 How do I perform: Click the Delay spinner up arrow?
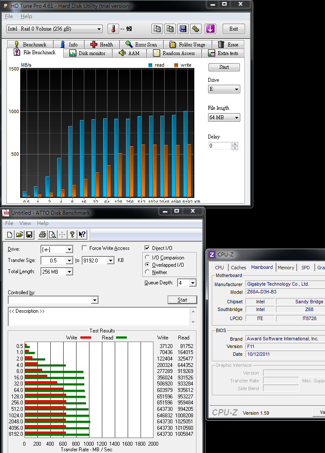pyautogui.click(x=235, y=144)
